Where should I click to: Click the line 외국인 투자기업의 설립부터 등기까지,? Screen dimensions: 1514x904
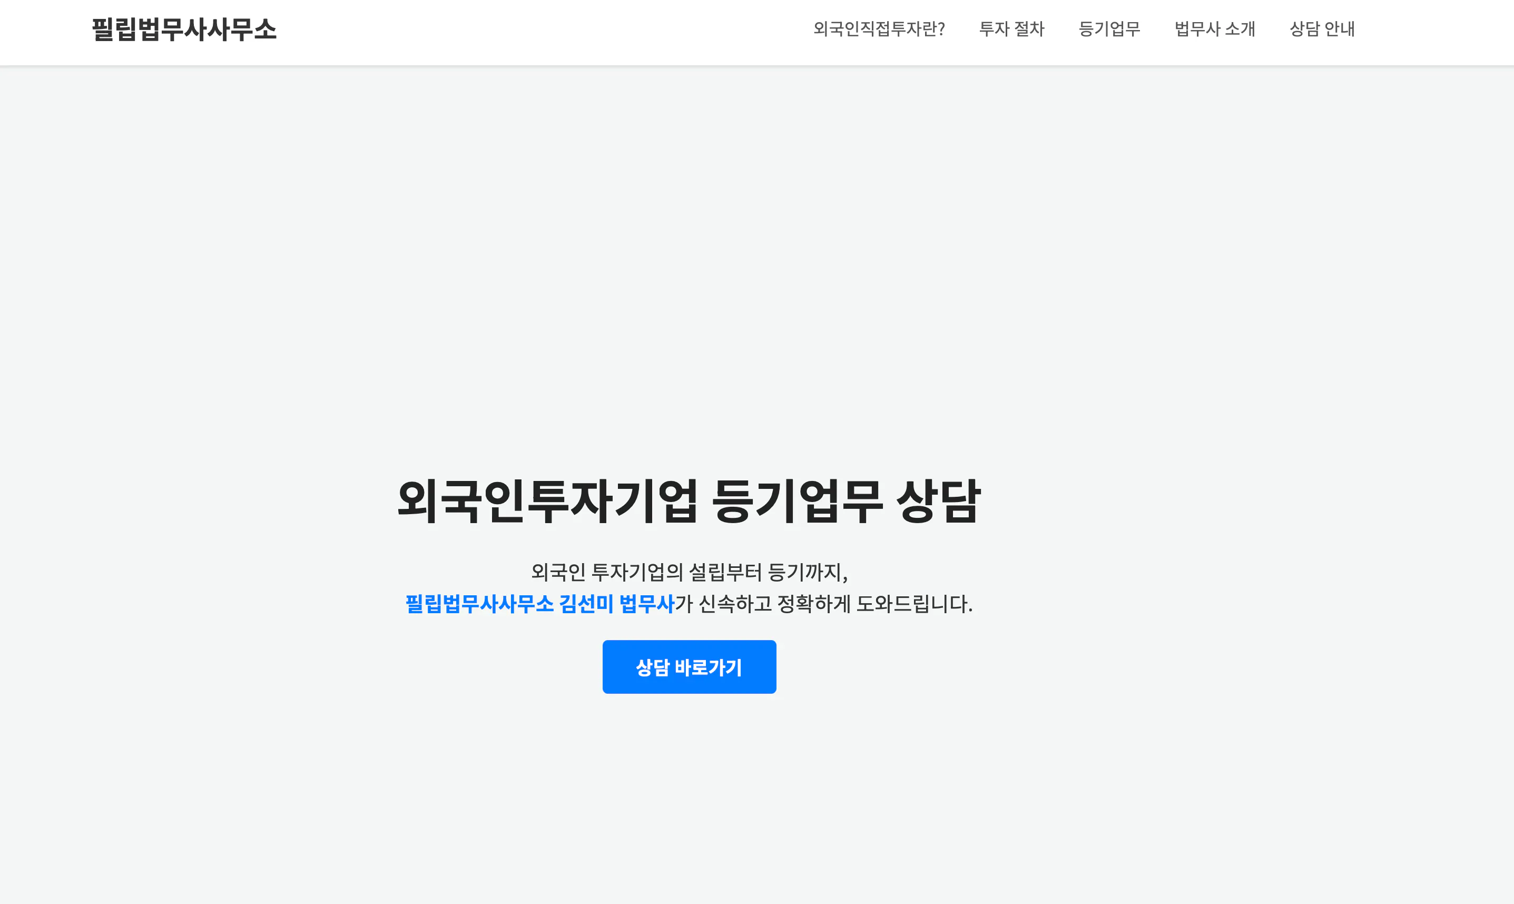coord(689,572)
